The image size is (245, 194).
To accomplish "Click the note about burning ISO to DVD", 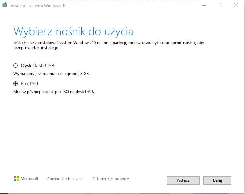I will coord(53,92).
